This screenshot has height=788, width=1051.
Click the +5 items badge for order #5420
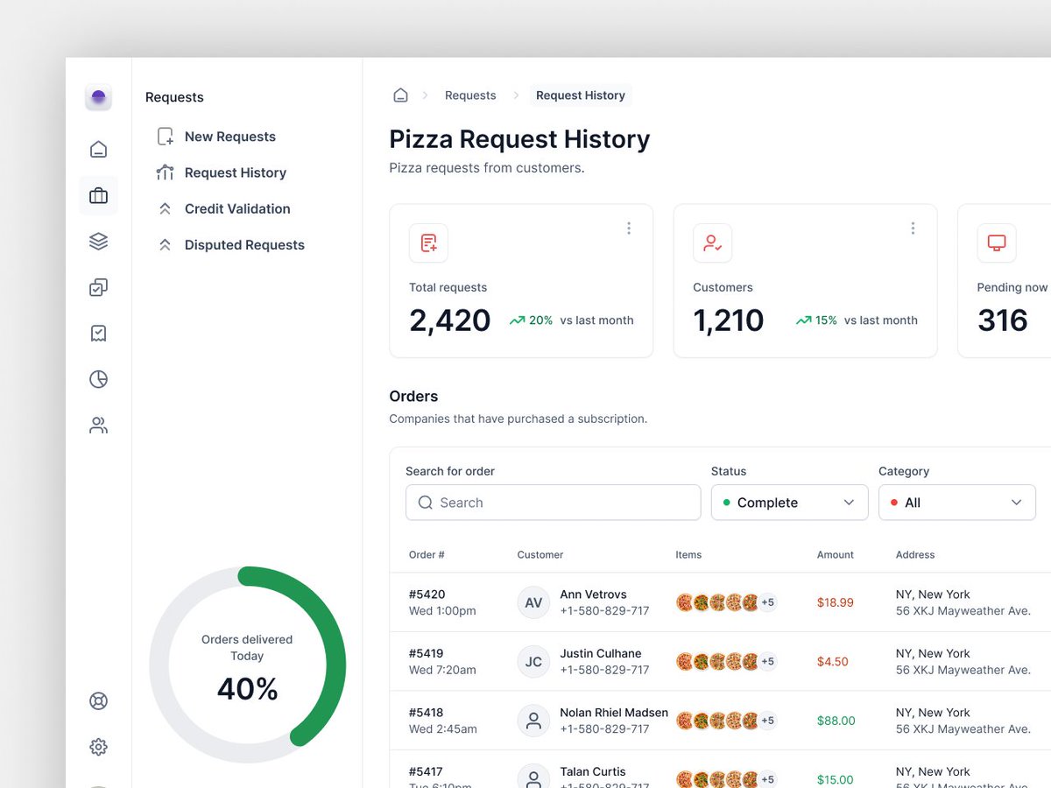(767, 602)
